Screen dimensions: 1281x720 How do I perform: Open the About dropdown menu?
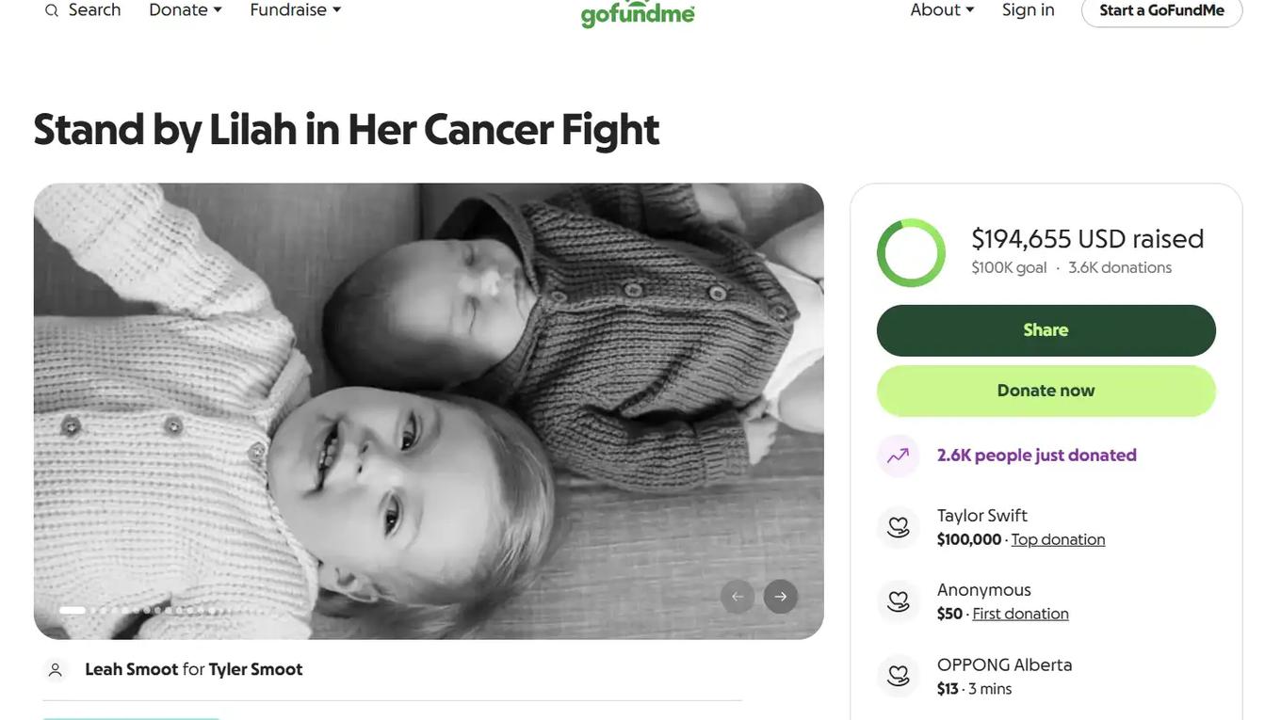pos(942,10)
